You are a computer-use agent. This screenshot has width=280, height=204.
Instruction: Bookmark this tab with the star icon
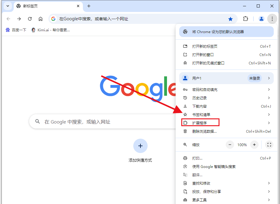click(231, 19)
